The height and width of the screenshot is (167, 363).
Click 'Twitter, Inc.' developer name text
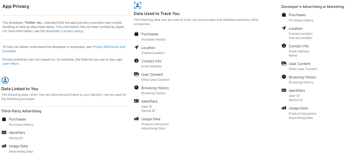34,23
